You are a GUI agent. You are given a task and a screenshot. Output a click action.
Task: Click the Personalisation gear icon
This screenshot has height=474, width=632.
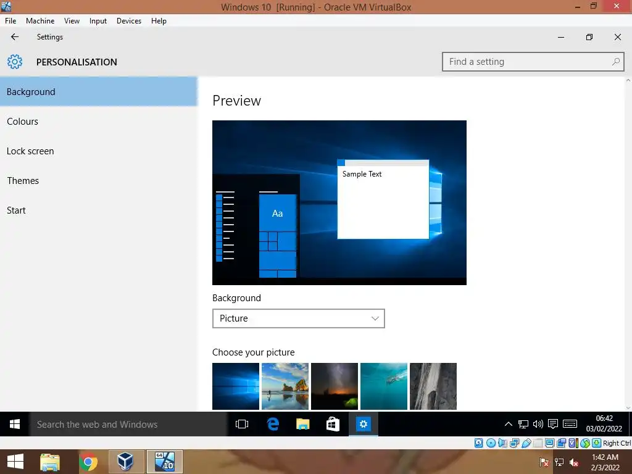(x=15, y=62)
